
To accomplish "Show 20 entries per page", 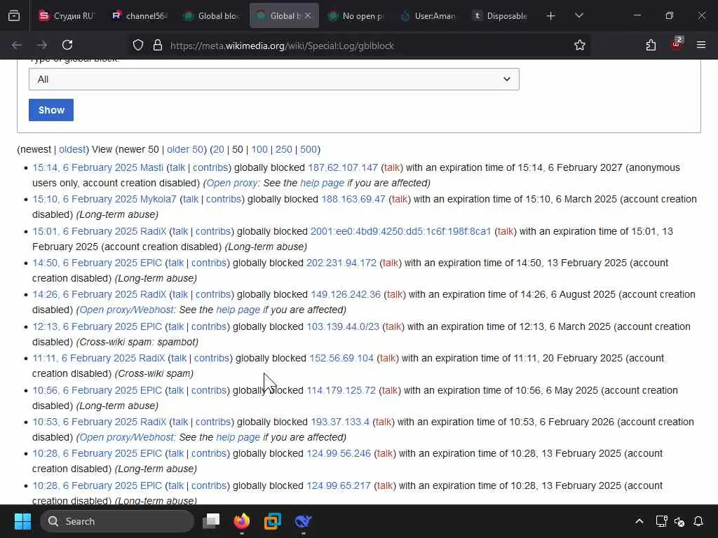I will 219,150.
